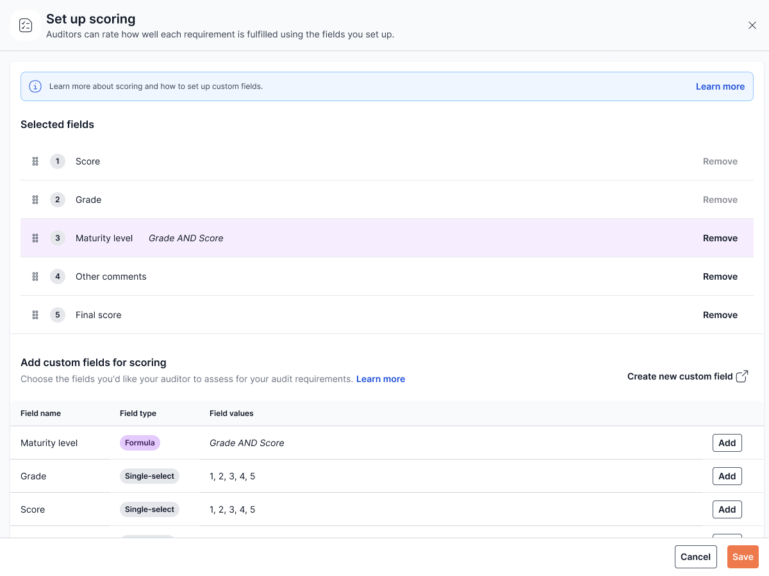Click the Maturity level row drag handle

coord(35,238)
